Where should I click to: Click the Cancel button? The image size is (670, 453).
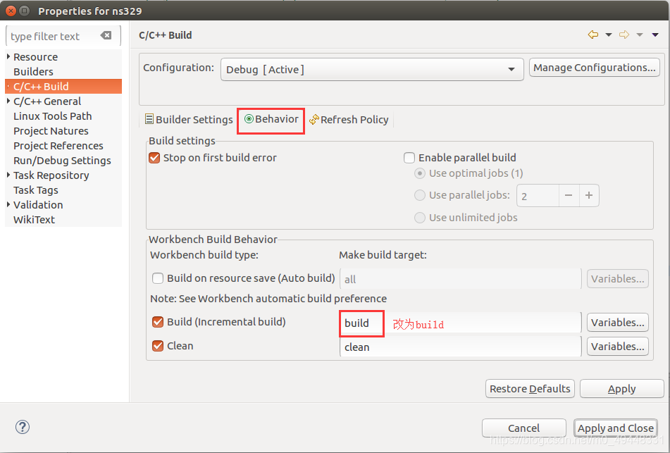pyautogui.click(x=524, y=428)
